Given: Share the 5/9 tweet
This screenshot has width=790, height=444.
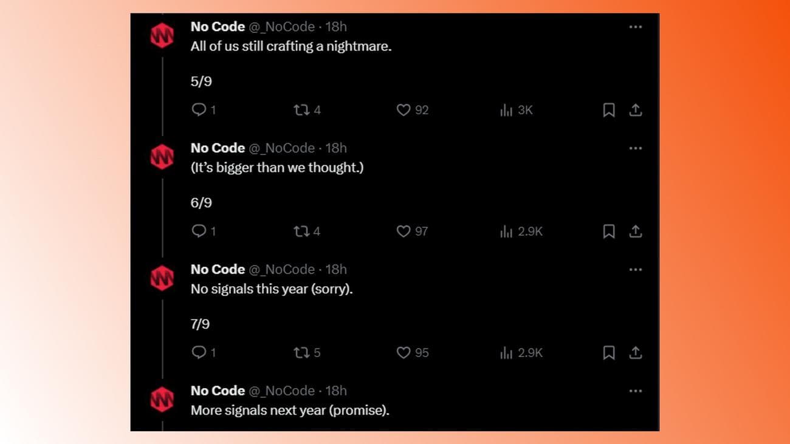Looking at the screenshot, I should [635, 110].
